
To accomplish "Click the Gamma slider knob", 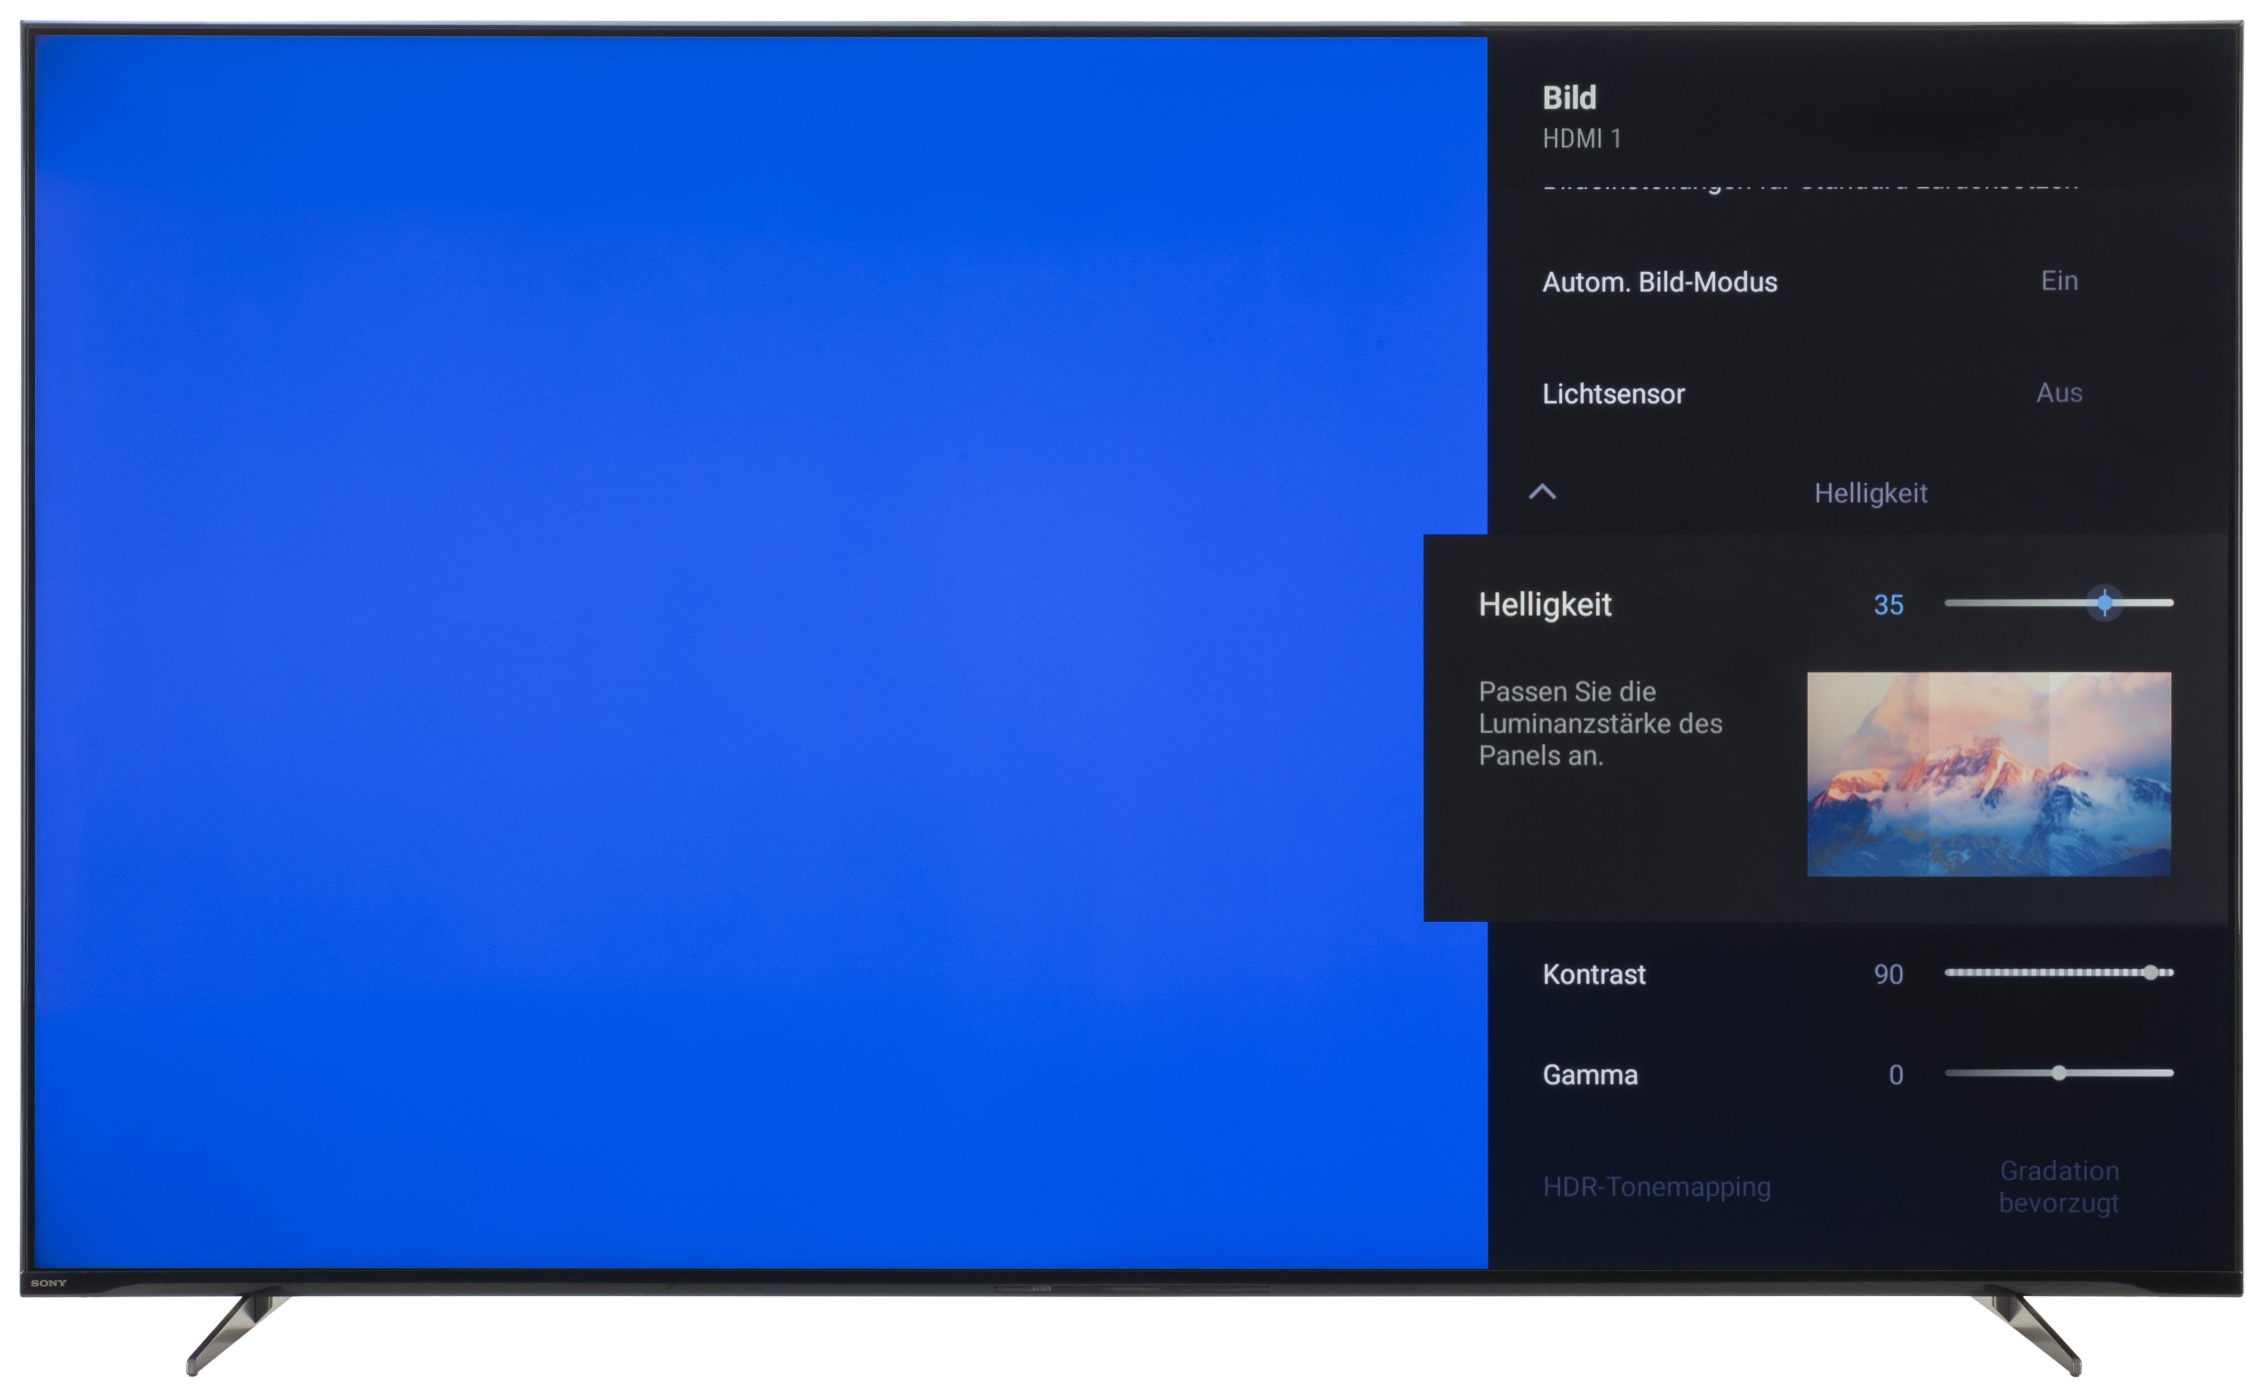I will pos(2059,1073).
